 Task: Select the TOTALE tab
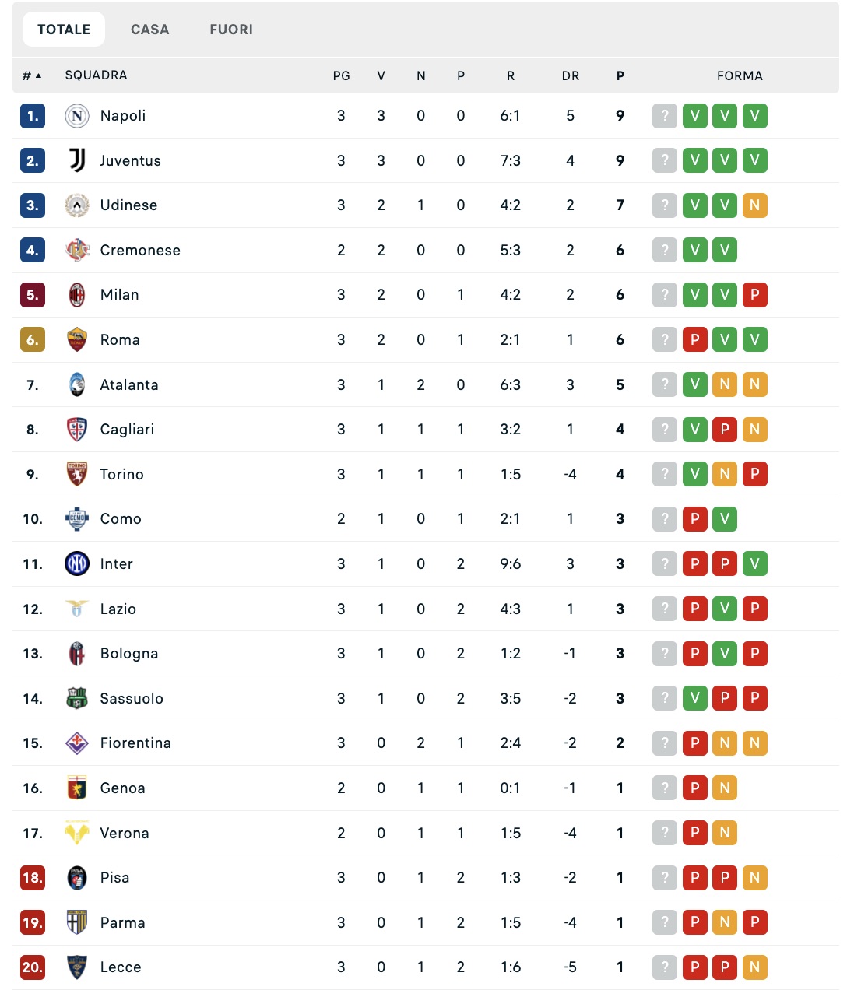[x=64, y=30]
